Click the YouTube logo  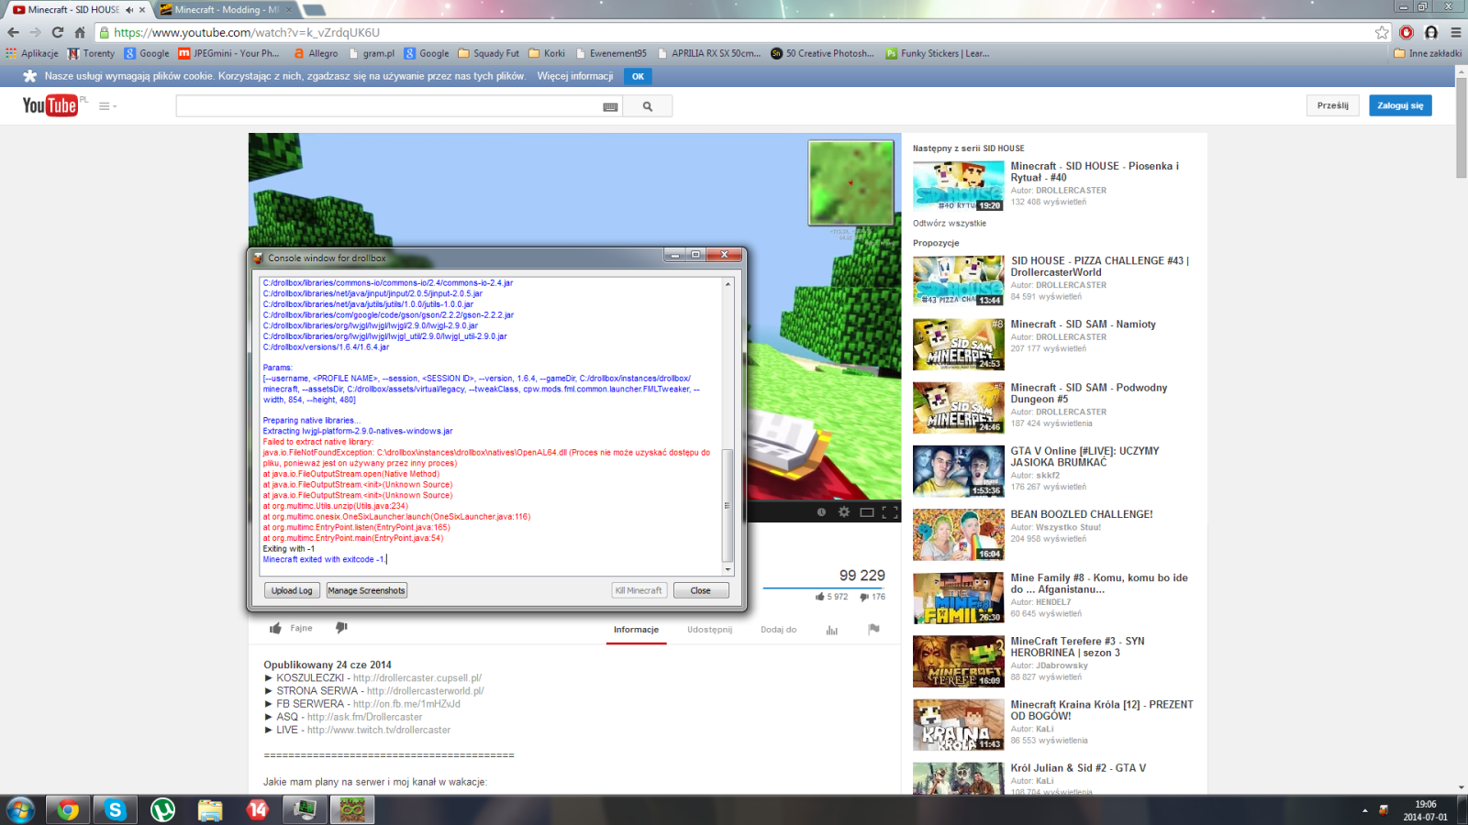click(50, 106)
